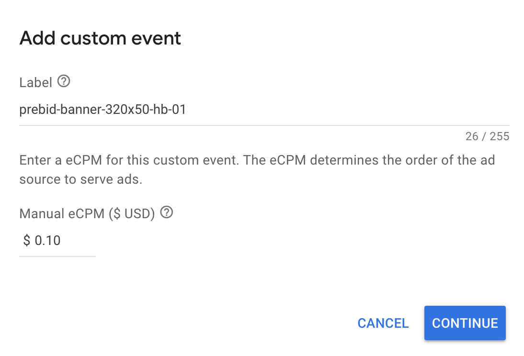Image resolution: width=524 pixels, height=356 pixels.
Task: Click CANCEL to dismiss the dialog
Action: [383, 323]
